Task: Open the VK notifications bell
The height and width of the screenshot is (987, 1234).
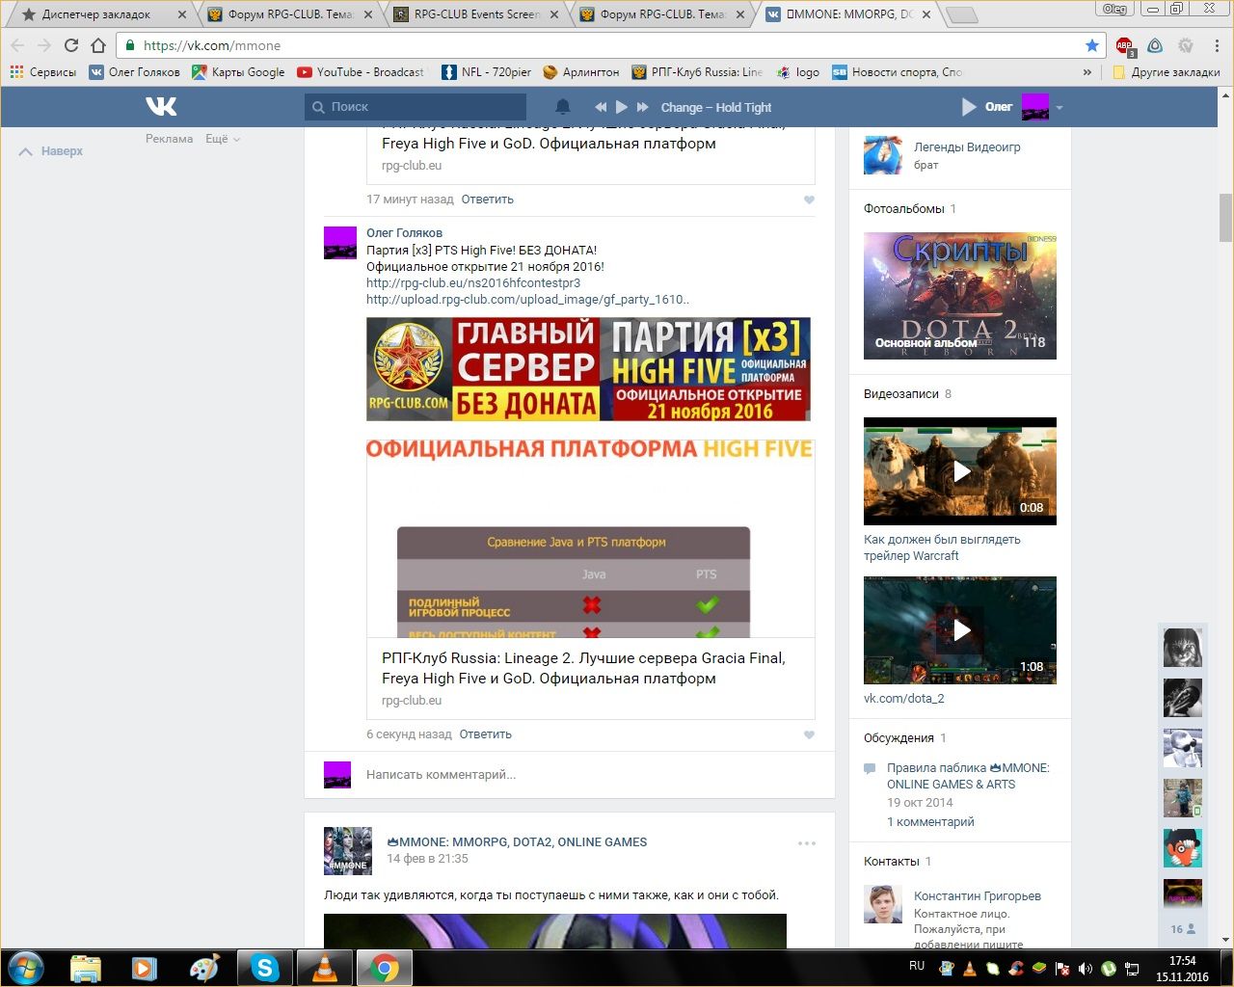Action: pyautogui.click(x=563, y=107)
